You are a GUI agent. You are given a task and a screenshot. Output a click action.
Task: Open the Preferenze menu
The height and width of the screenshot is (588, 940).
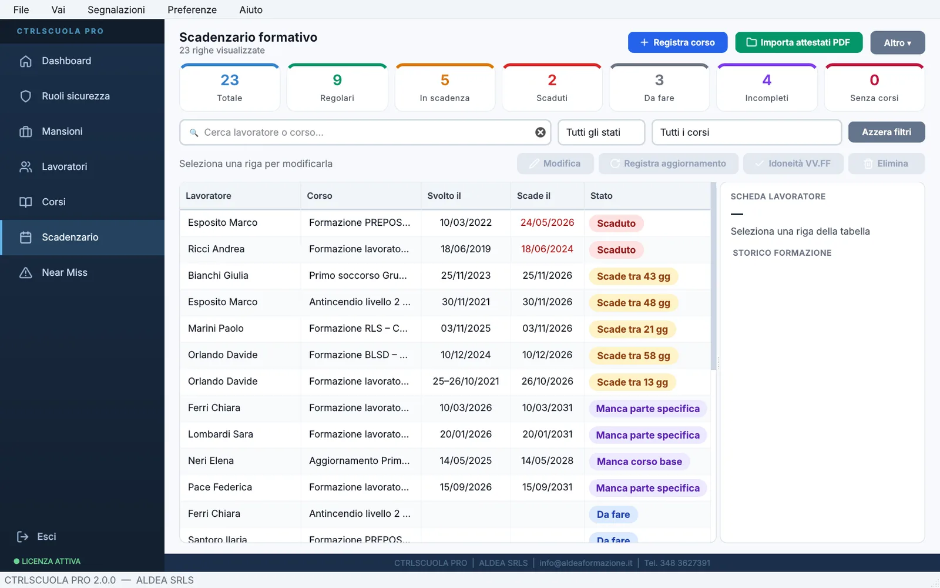coord(192,9)
